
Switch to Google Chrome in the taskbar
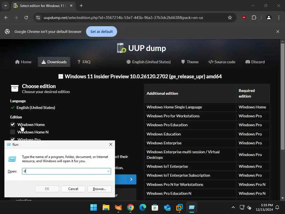click(x=130, y=207)
